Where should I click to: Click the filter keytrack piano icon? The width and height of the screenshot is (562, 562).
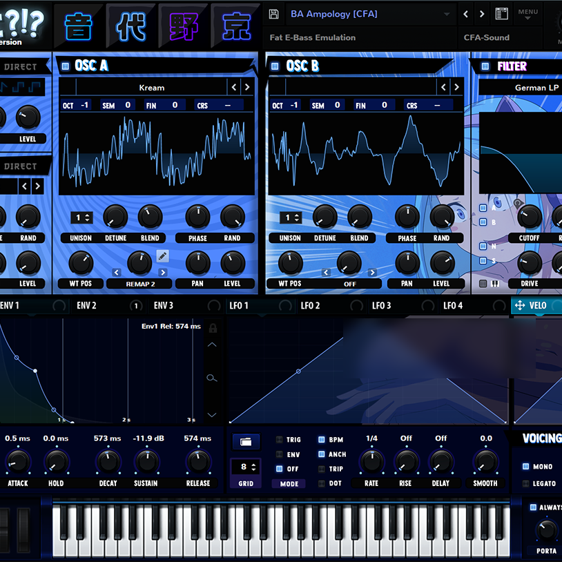[x=494, y=284]
